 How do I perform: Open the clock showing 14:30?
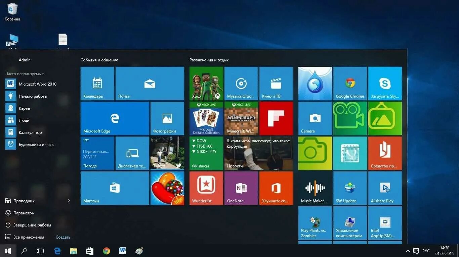(445, 251)
